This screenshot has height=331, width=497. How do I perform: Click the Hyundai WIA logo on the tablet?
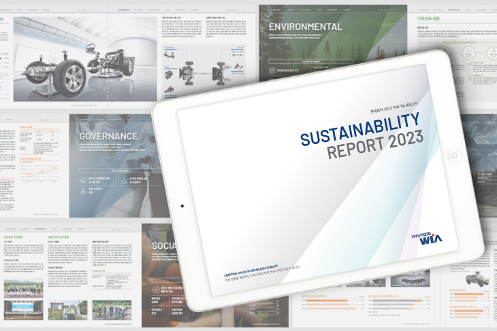428,239
